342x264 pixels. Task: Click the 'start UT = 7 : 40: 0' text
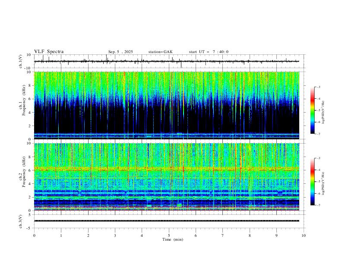[x=209, y=52]
